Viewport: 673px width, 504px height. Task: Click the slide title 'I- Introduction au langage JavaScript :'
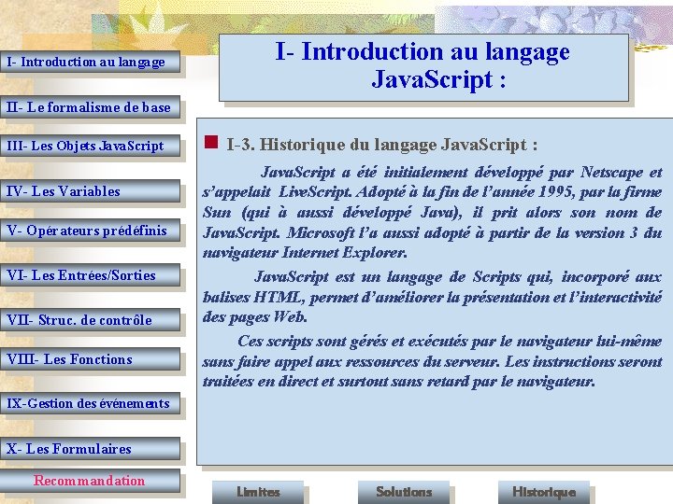[423, 65]
